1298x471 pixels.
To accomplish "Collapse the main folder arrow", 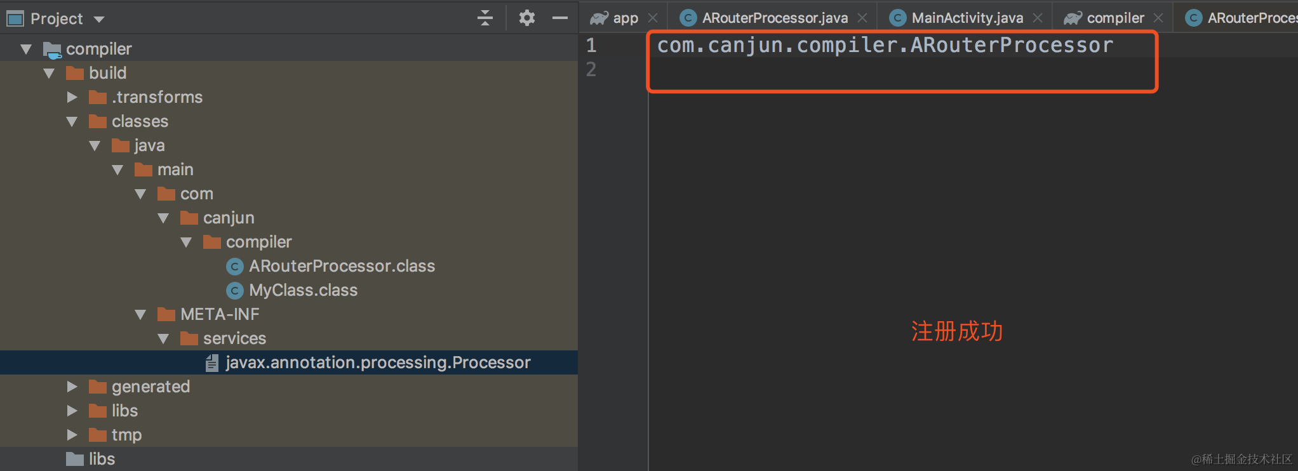I will [x=117, y=169].
